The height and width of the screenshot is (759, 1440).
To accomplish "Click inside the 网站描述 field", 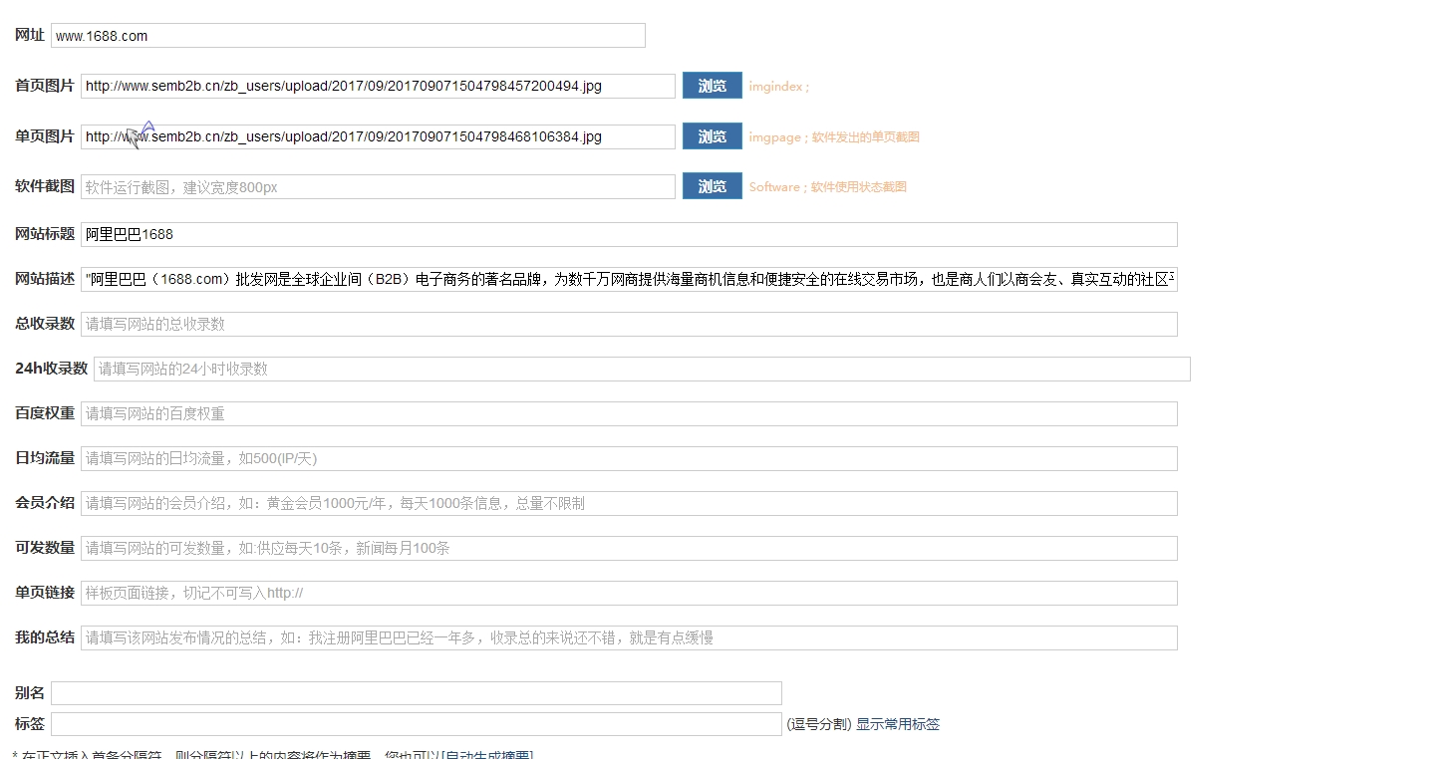I will 629,280.
